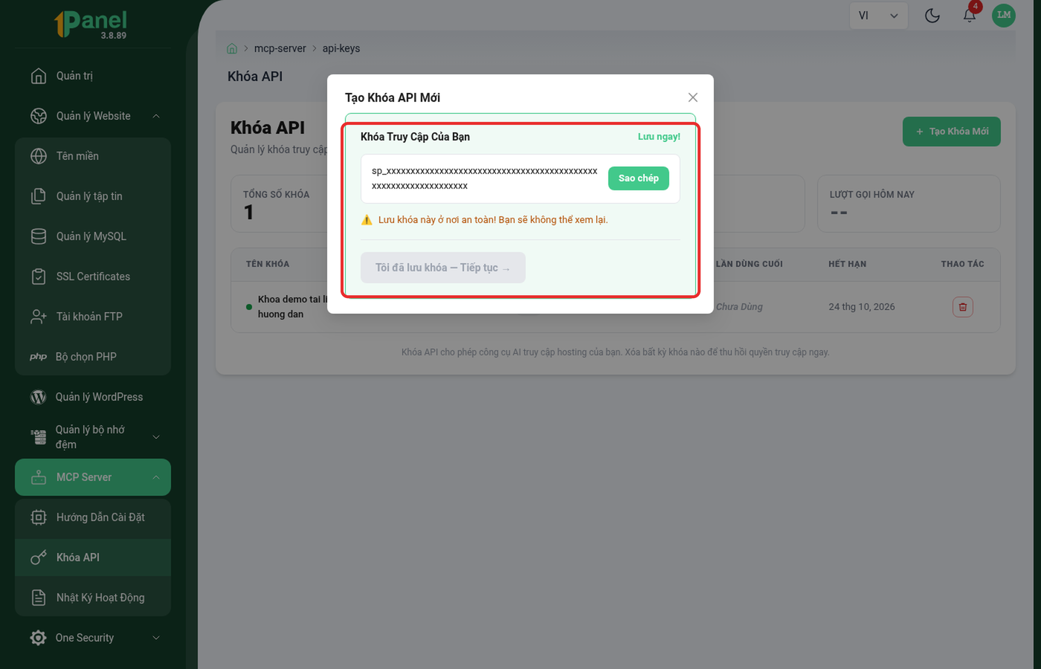
Task: Open Nhật Ký Hoạt Động menu item
Action: tap(93, 598)
